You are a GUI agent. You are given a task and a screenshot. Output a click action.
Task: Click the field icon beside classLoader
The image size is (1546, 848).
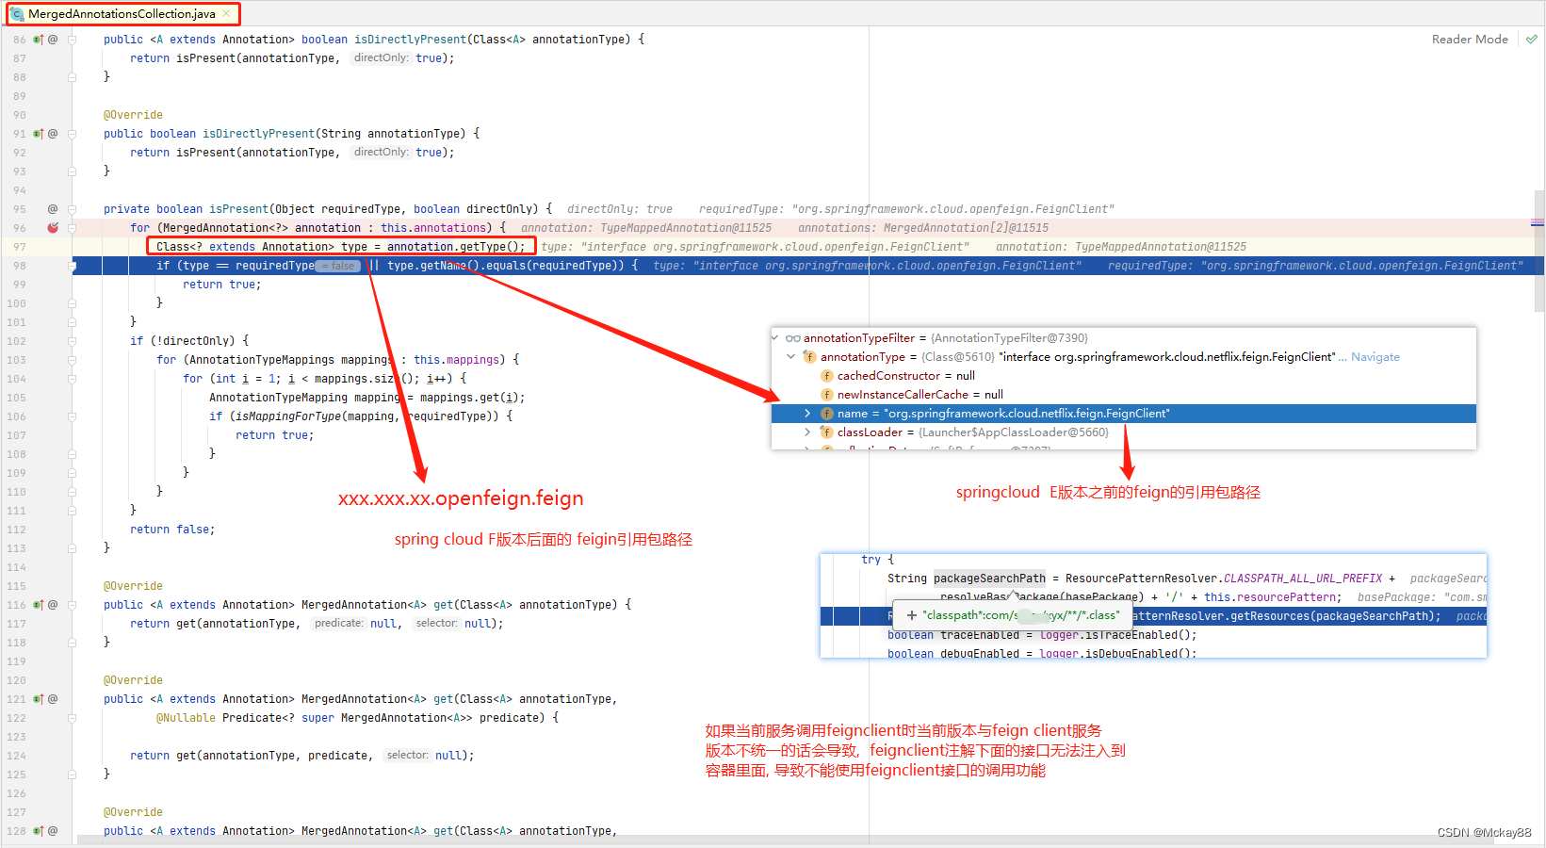point(827,432)
